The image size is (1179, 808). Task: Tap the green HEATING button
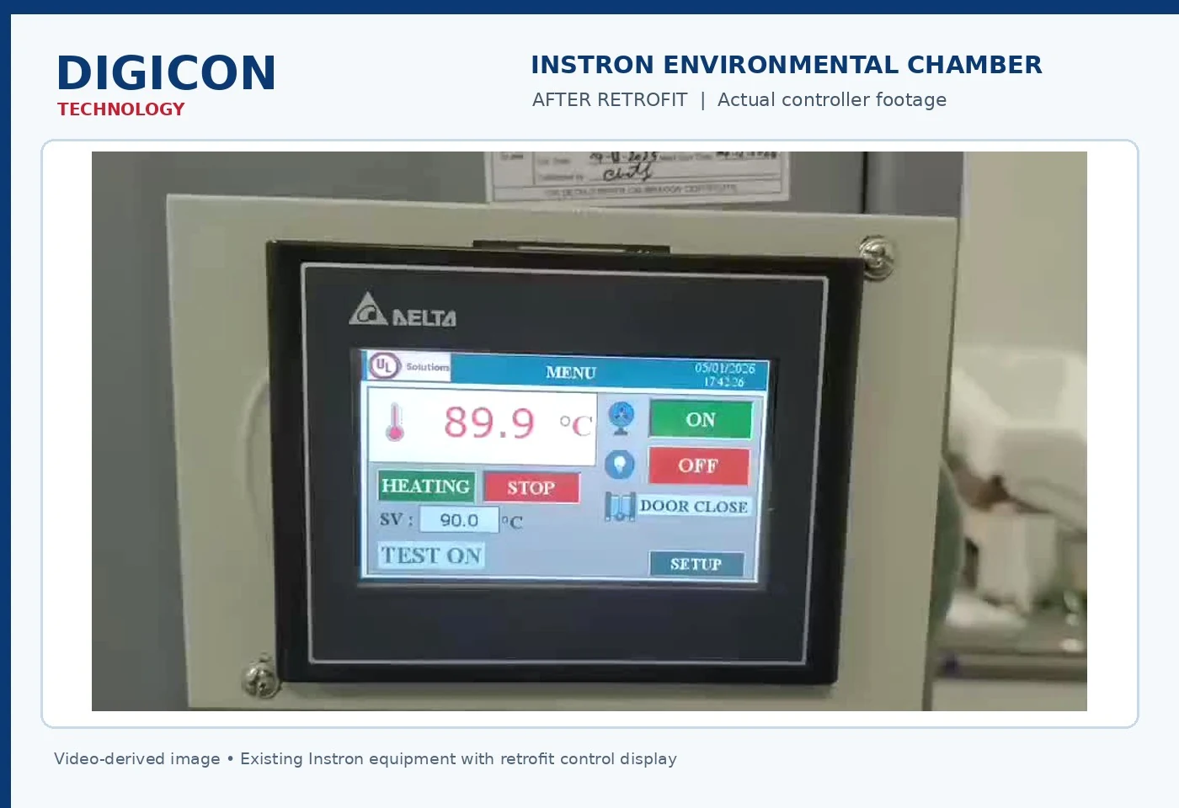click(426, 486)
